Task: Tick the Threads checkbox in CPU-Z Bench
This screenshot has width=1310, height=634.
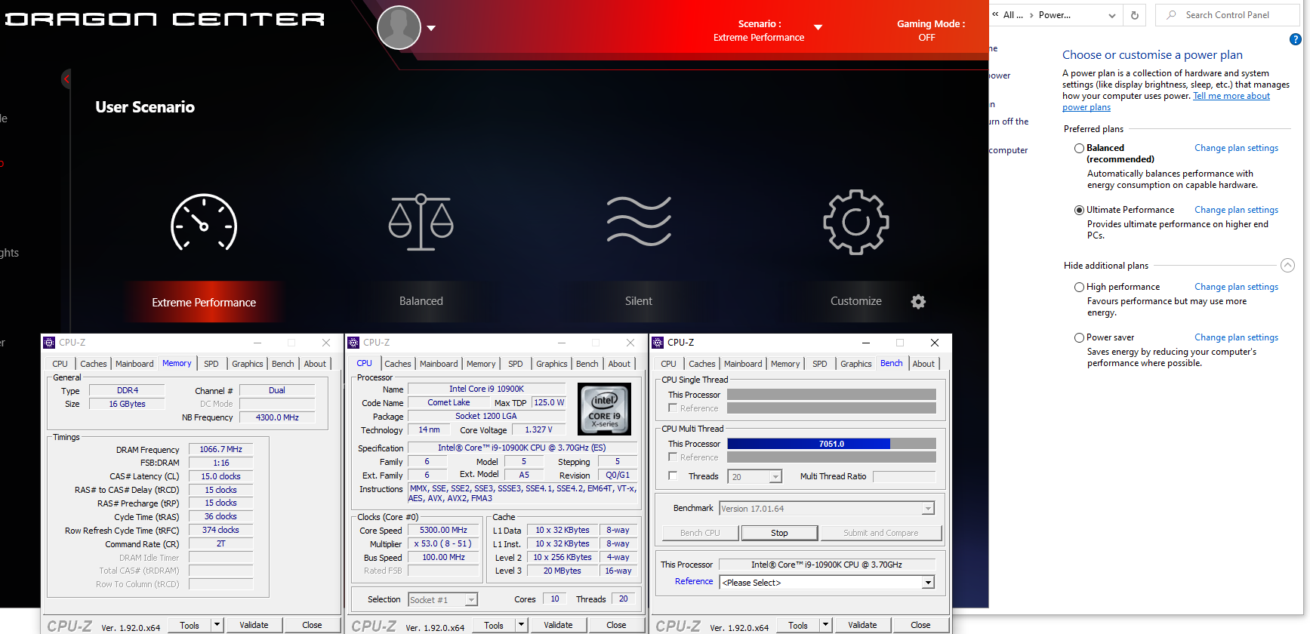Action: click(673, 476)
